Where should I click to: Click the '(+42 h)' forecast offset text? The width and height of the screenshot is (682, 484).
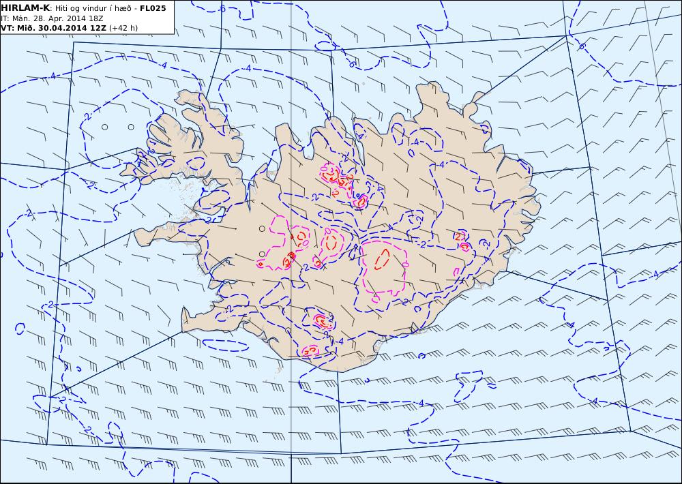(x=123, y=28)
